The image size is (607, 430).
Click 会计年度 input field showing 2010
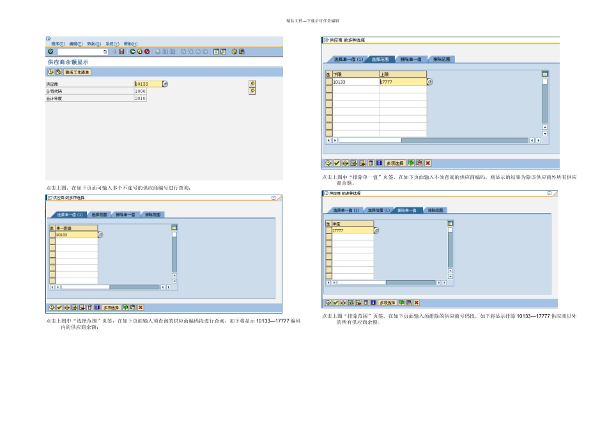click(140, 99)
